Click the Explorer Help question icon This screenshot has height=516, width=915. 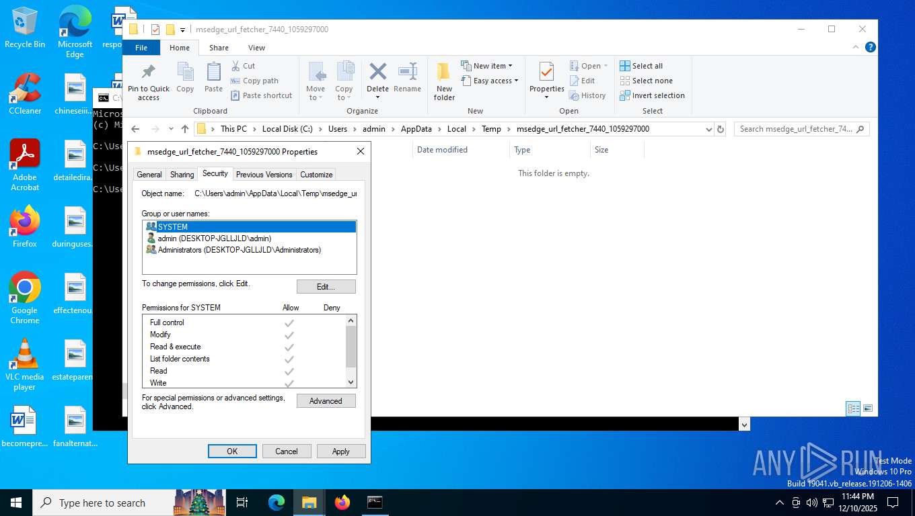click(870, 47)
